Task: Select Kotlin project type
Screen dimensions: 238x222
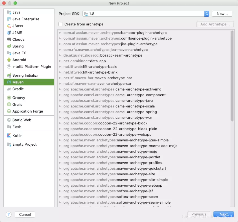Action: coord(29,135)
